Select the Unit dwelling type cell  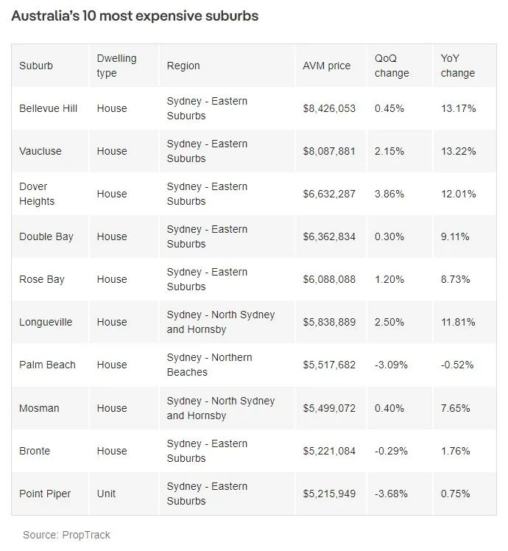tap(106, 494)
